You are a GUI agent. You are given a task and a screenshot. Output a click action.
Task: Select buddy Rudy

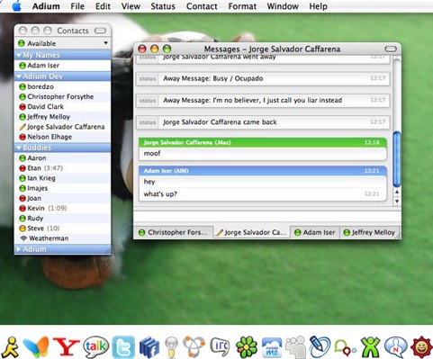tap(62, 218)
